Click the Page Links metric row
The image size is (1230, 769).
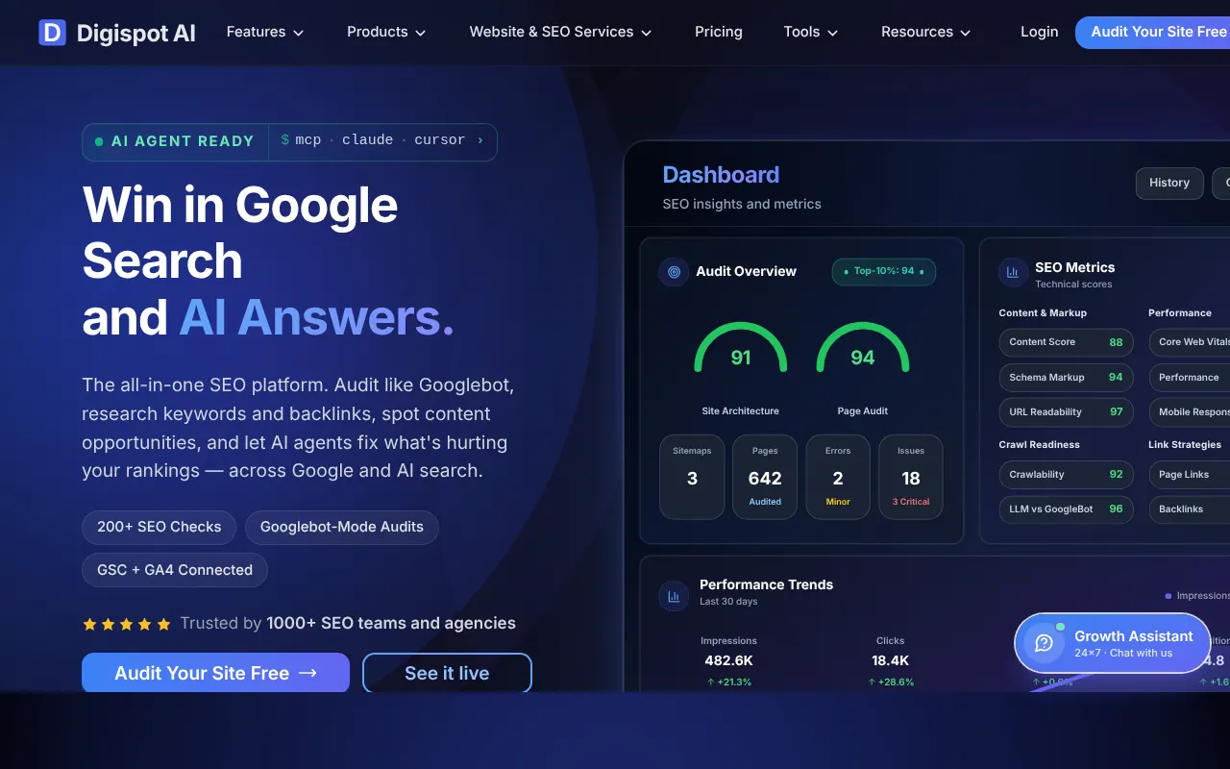pyautogui.click(x=1190, y=474)
